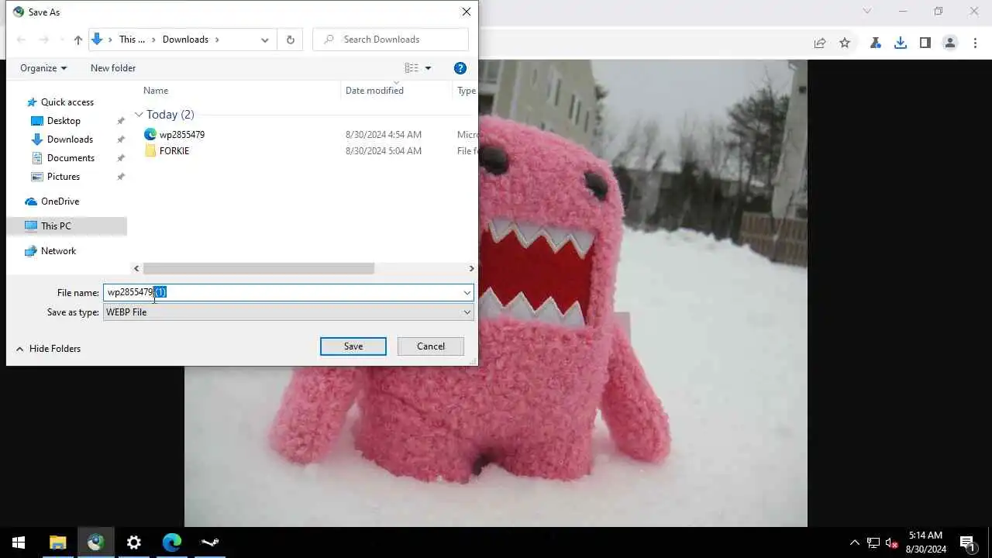The width and height of the screenshot is (992, 558).
Task: Select Network in navigation pane
Action: [x=58, y=251]
